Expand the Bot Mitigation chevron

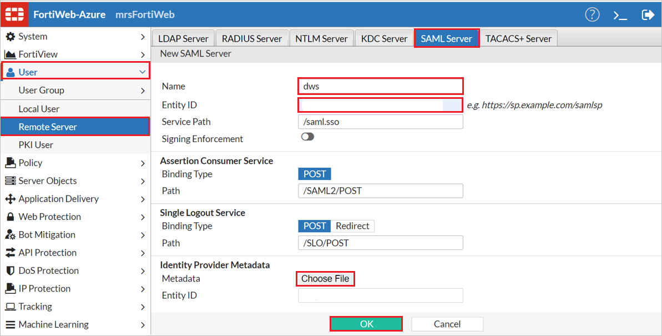pyautogui.click(x=143, y=235)
